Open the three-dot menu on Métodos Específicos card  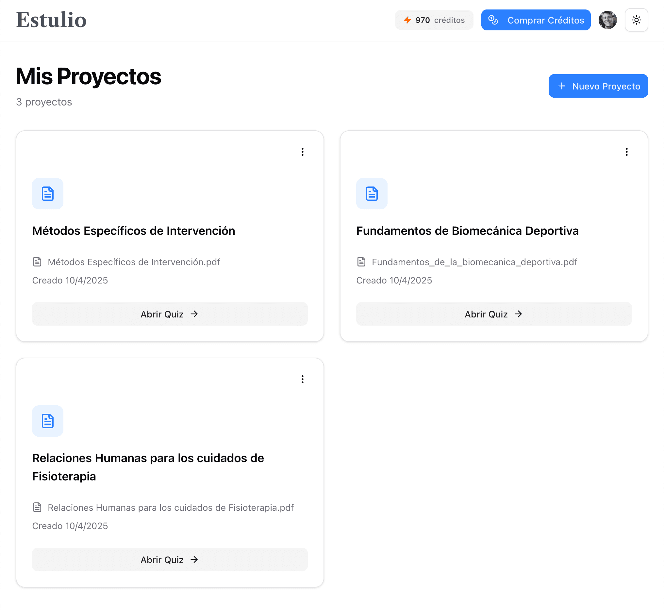[302, 152]
